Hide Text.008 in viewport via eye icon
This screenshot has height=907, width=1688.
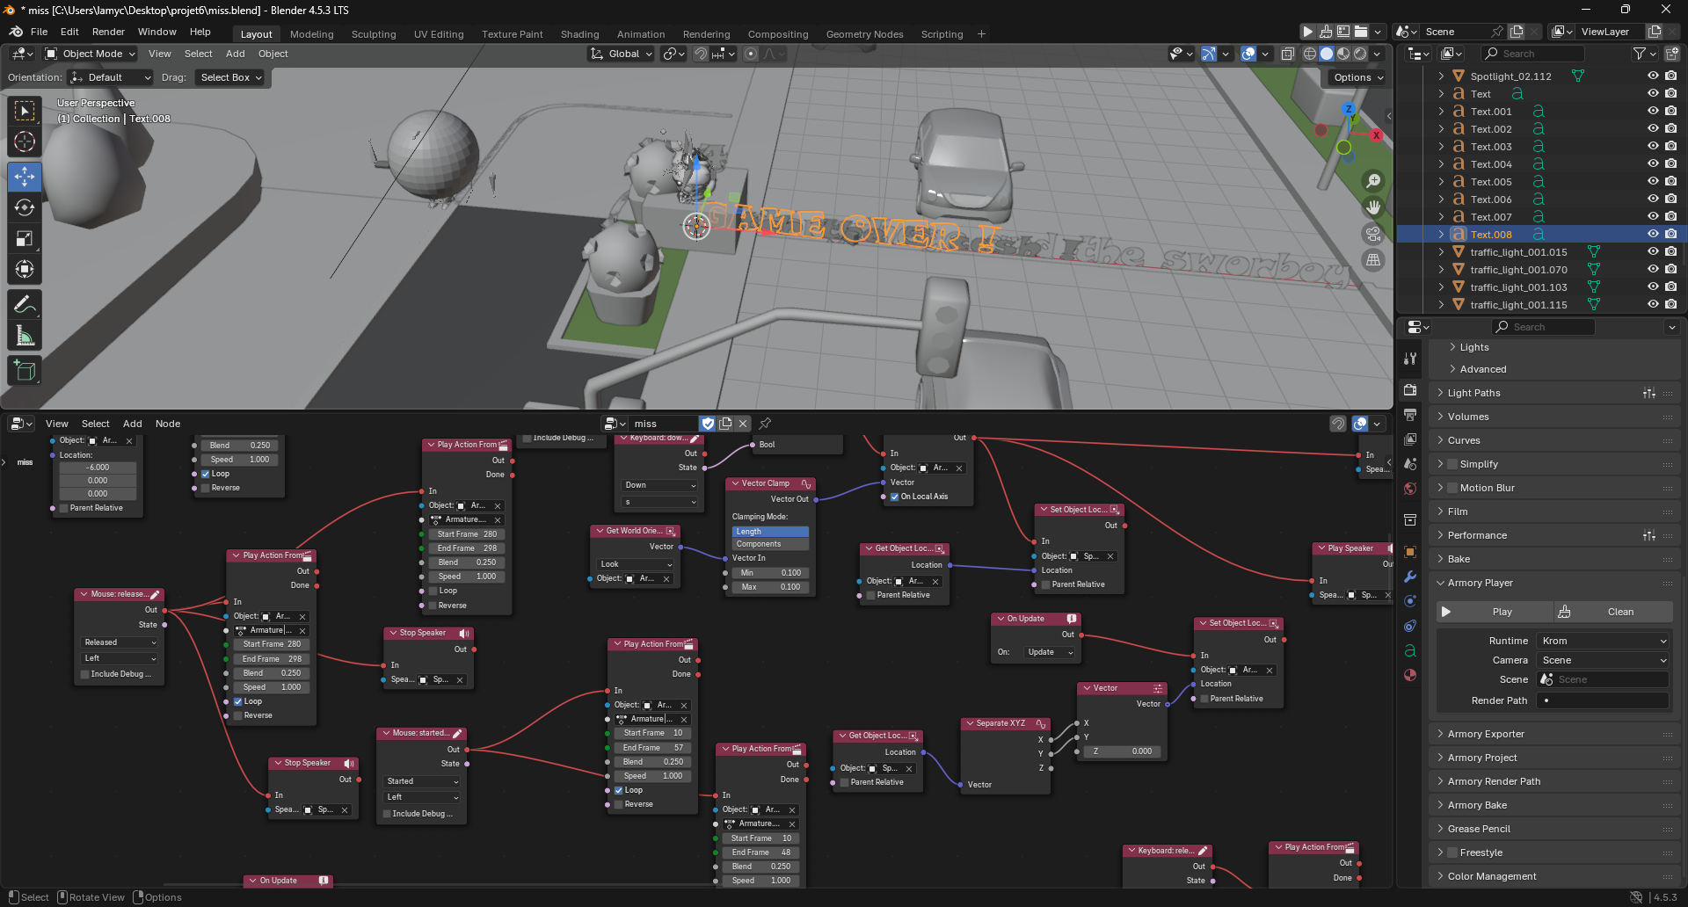click(x=1653, y=234)
